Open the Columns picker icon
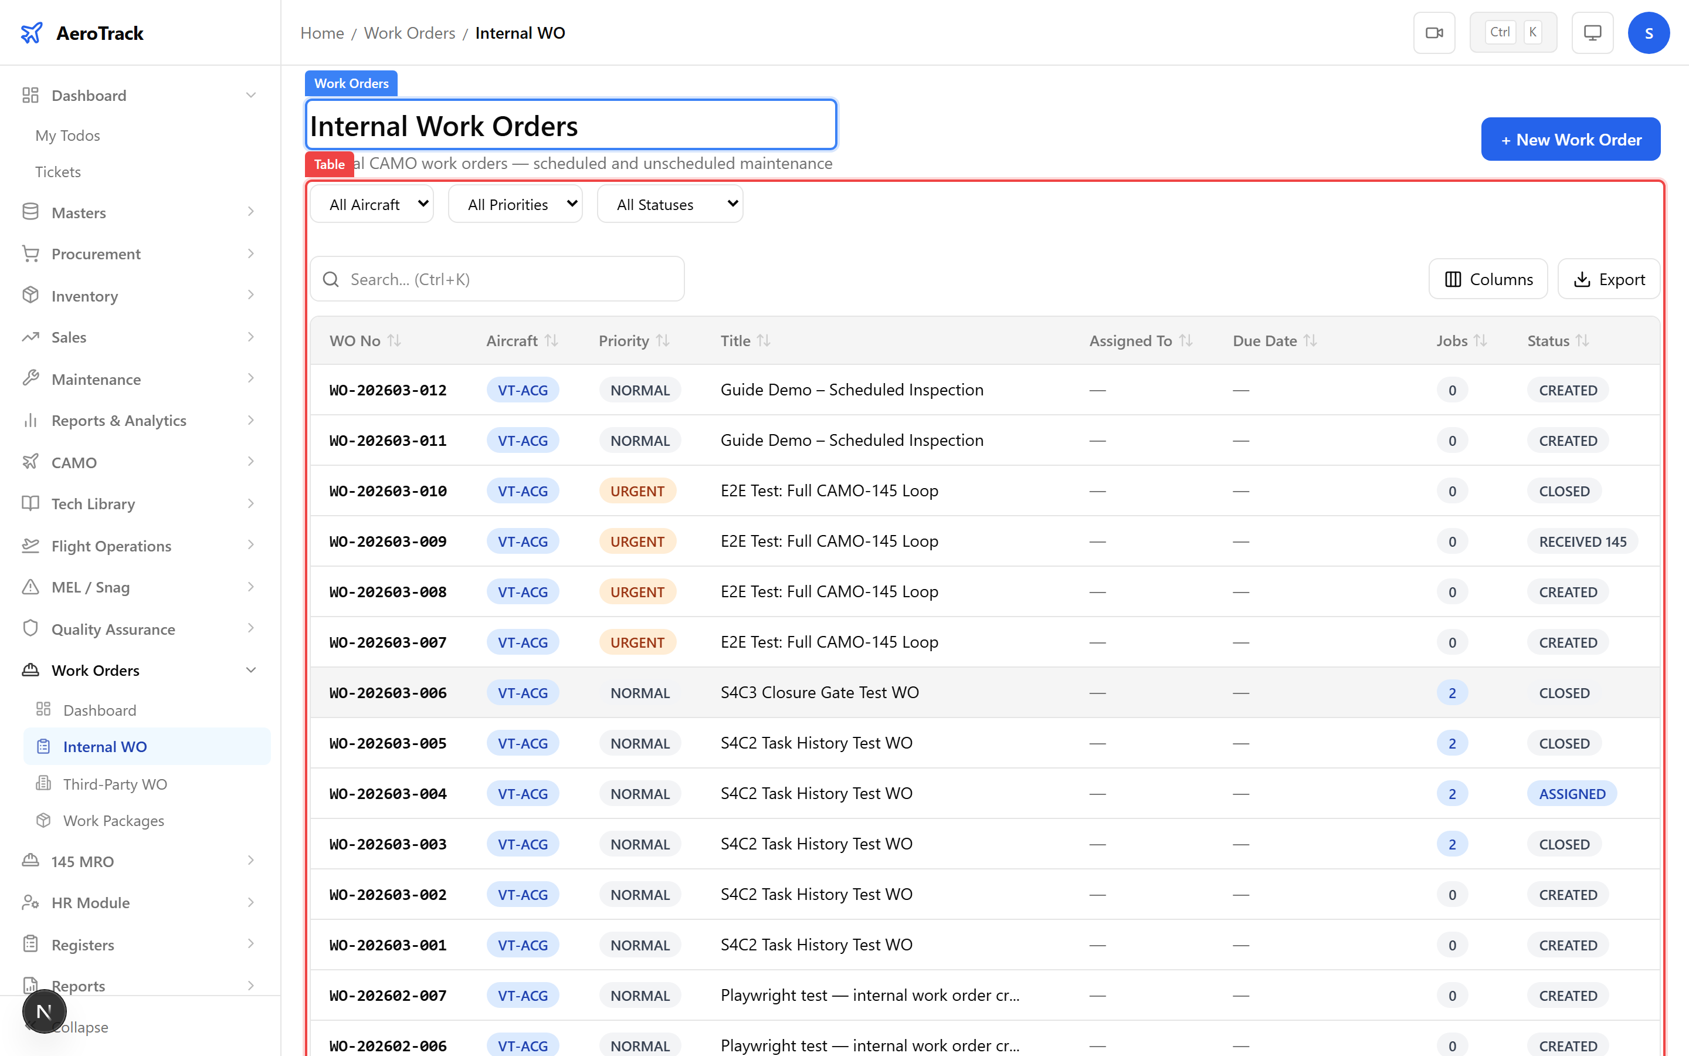Screen dimensions: 1689x1056 (1453, 279)
